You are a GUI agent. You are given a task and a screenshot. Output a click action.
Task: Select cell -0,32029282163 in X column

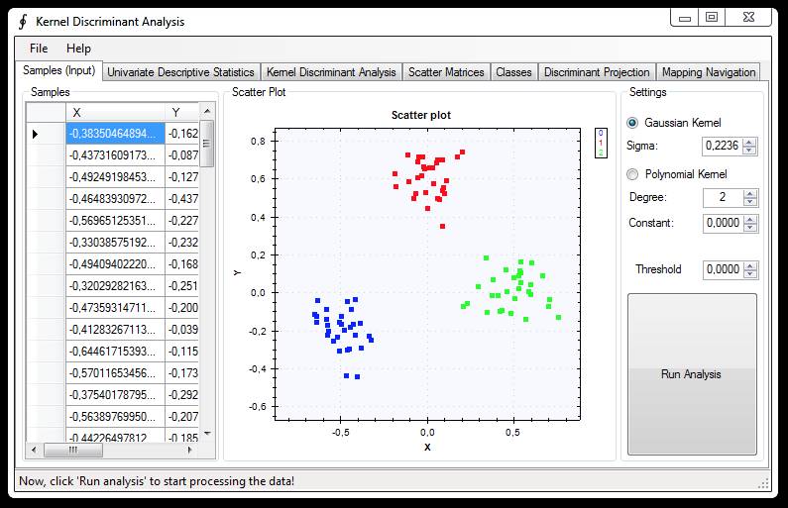[x=115, y=285]
